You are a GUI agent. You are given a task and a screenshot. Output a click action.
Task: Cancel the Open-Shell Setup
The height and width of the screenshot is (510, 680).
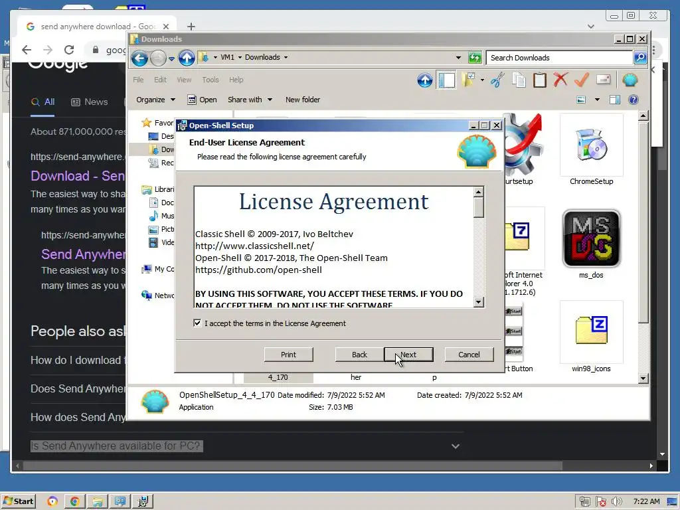point(469,355)
